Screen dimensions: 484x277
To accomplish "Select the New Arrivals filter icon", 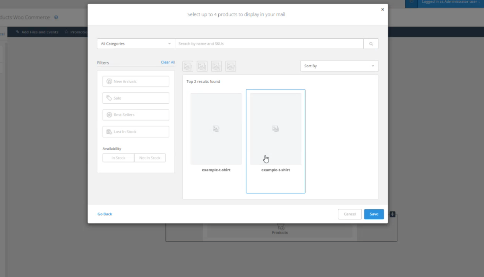I will pos(109,81).
